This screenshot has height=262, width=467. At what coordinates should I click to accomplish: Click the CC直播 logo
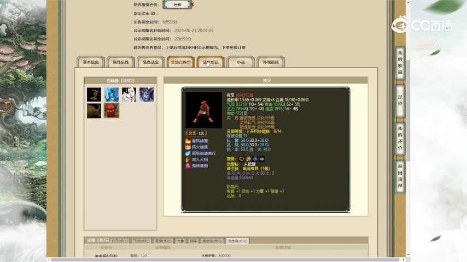(x=422, y=25)
